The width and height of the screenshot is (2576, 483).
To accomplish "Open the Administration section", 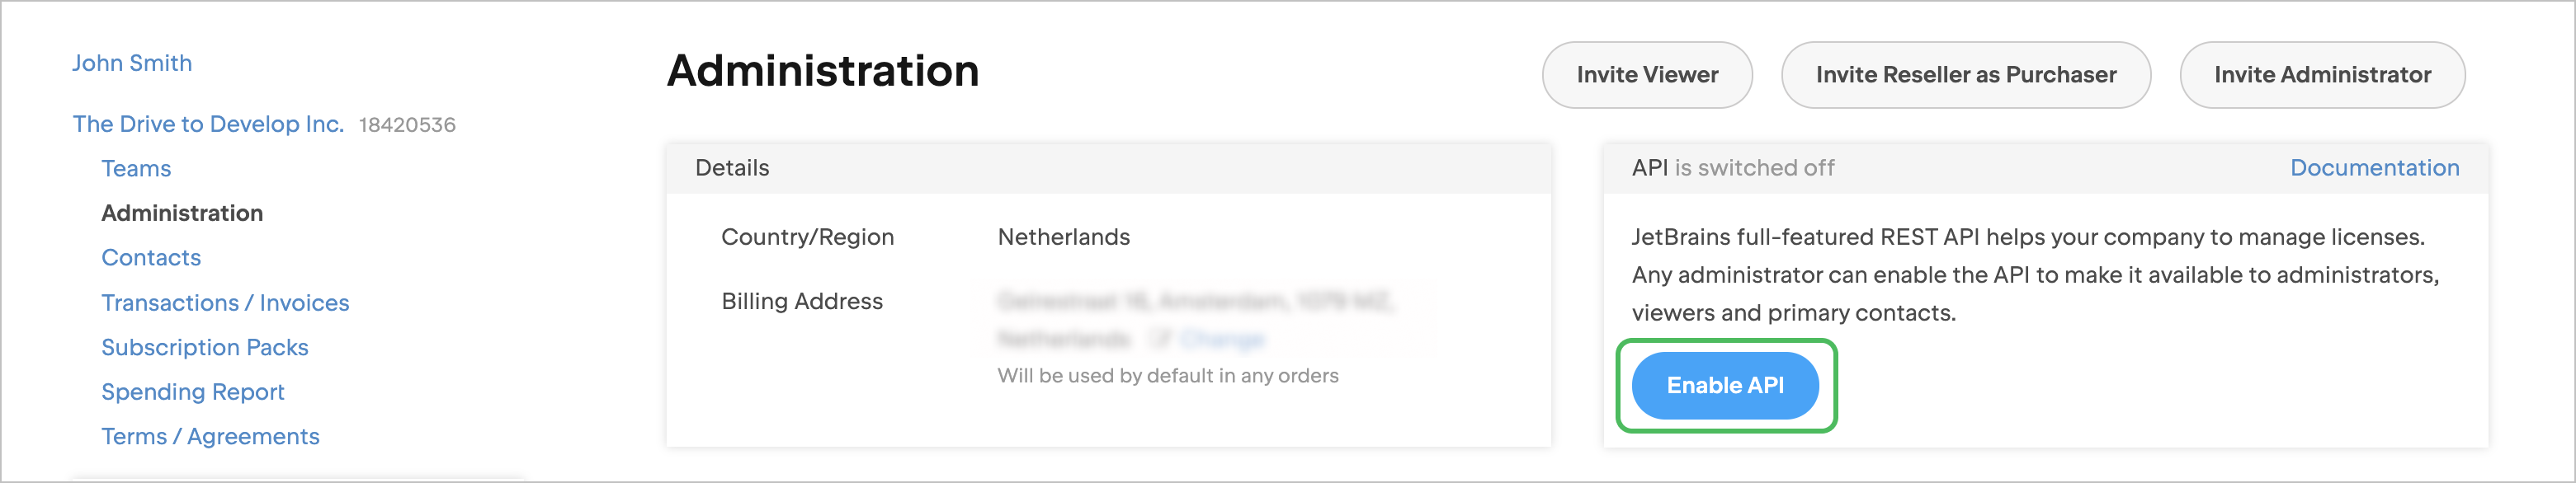I will (181, 213).
